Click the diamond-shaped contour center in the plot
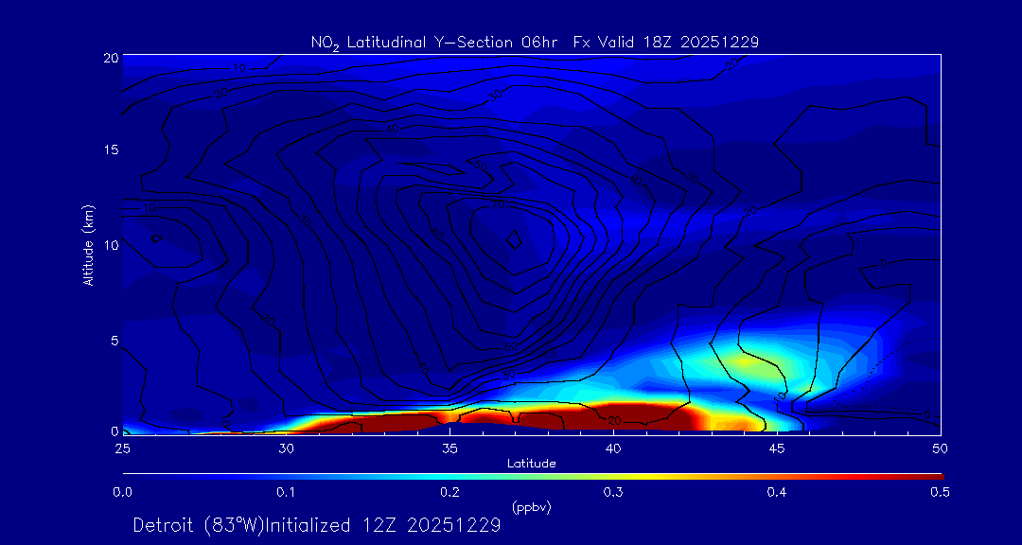The width and height of the screenshot is (1022, 545). [514, 240]
